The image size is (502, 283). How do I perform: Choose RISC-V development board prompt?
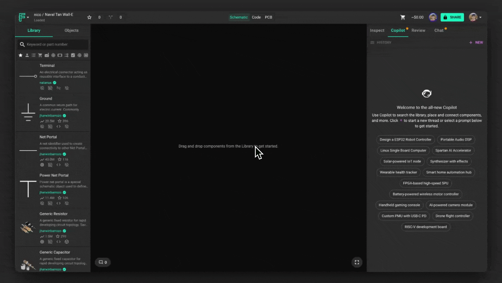(x=426, y=227)
